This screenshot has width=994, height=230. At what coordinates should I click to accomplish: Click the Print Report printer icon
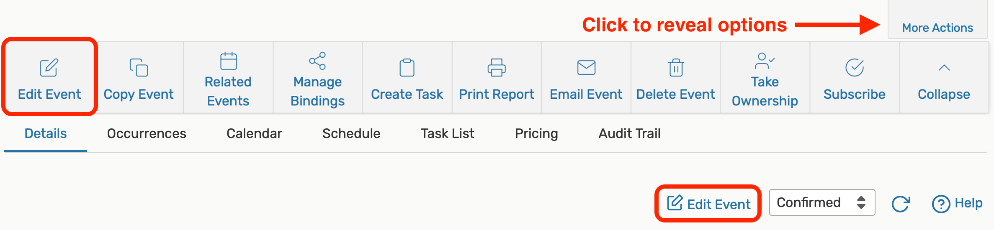(x=497, y=68)
